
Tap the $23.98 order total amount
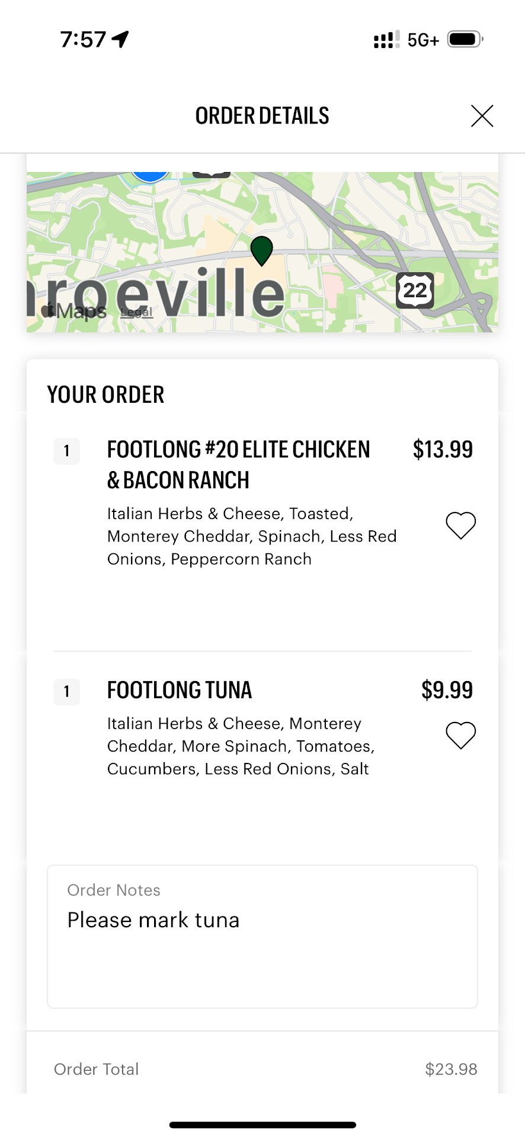pos(451,1069)
